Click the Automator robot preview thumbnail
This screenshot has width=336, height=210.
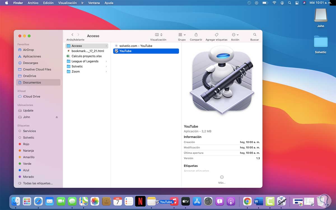pyautogui.click(x=222, y=80)
